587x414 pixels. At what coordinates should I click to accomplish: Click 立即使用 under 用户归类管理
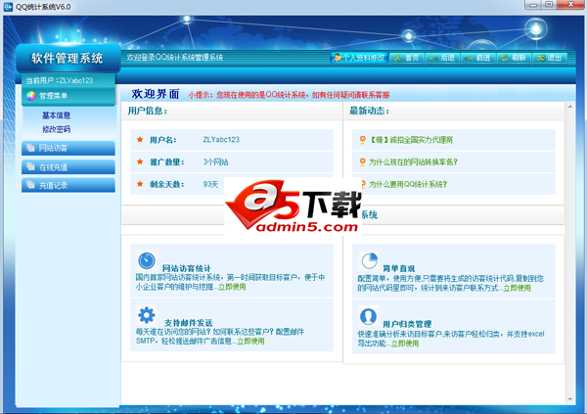pos(405,344)
